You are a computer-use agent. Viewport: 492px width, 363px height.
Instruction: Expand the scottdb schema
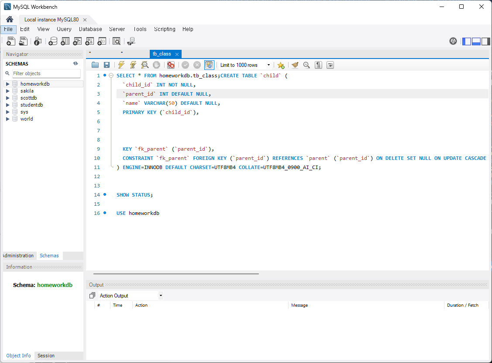point(7,98)
